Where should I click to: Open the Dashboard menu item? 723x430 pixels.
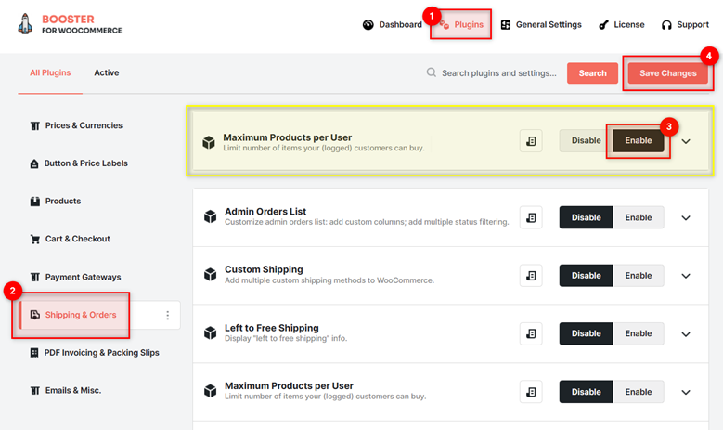pyautogui.click(x=392, y=24)
